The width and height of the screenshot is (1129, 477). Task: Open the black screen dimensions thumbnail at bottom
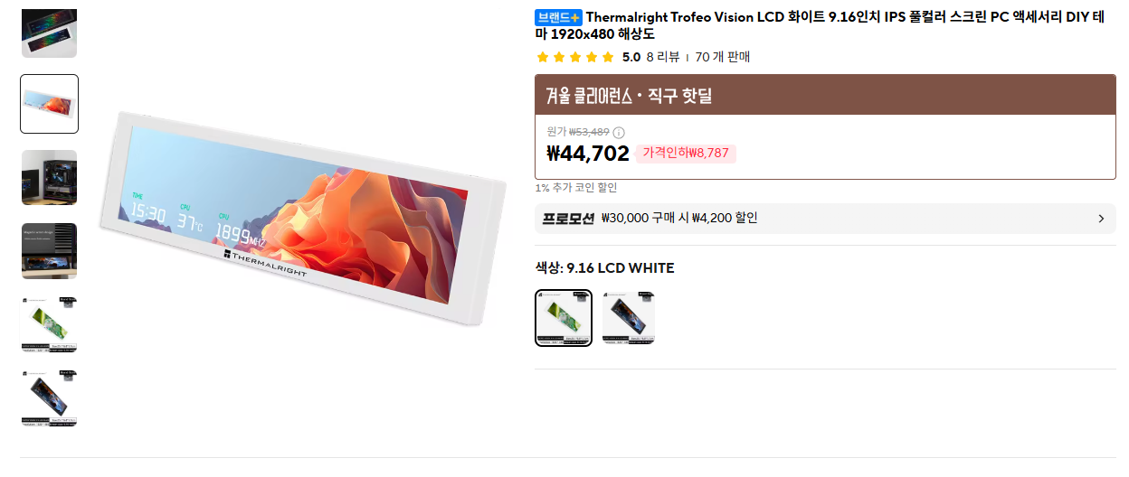pyautogui.click(x=50, y=398)
